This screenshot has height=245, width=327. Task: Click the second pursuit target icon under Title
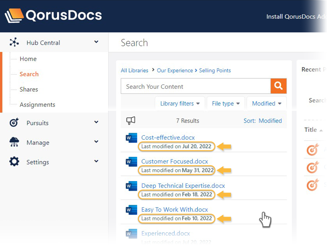(313, 167)
